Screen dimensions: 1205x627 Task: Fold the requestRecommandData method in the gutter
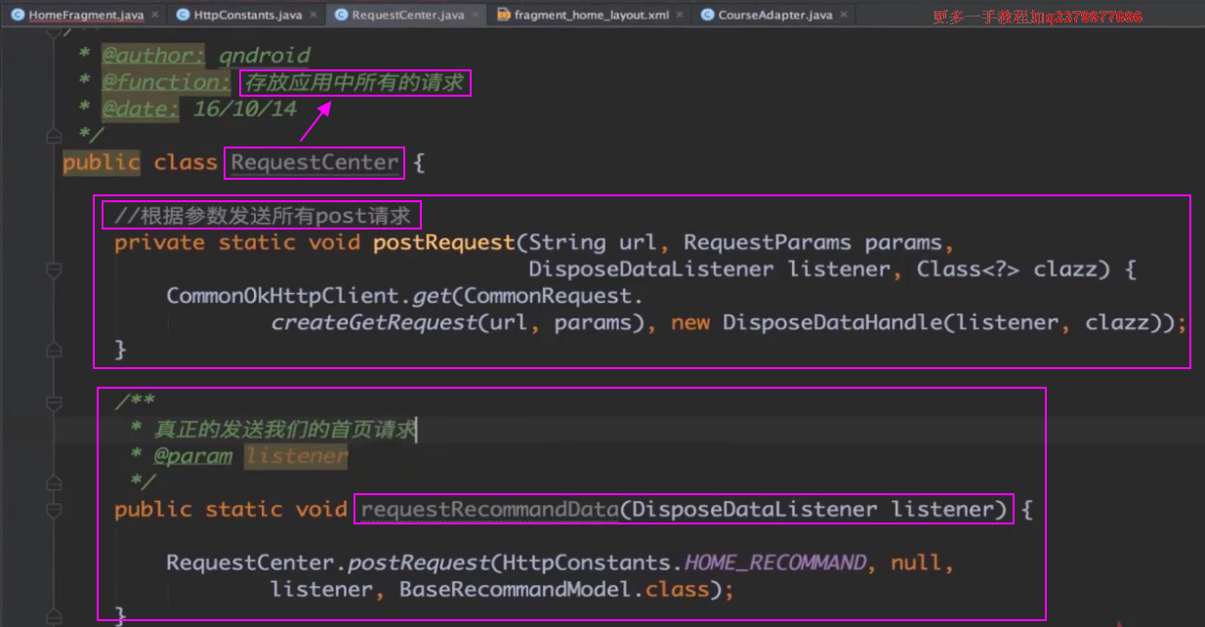click(55, 510)
